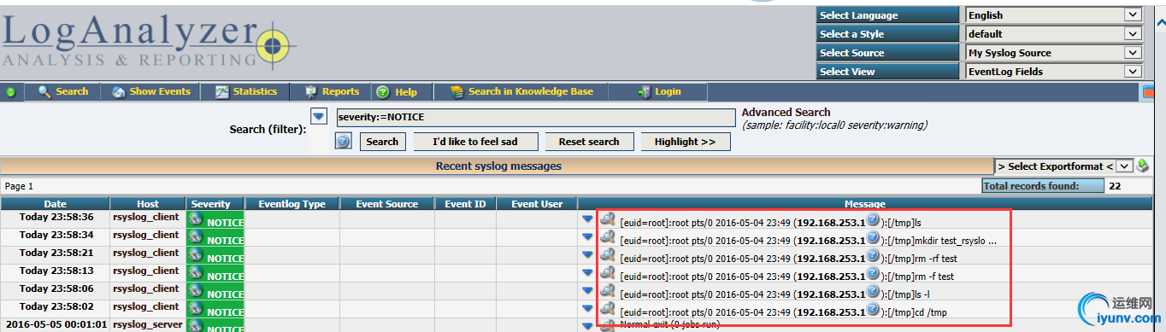Expand message menu arrow for the 23:58:34 row

tap(587, 237)
